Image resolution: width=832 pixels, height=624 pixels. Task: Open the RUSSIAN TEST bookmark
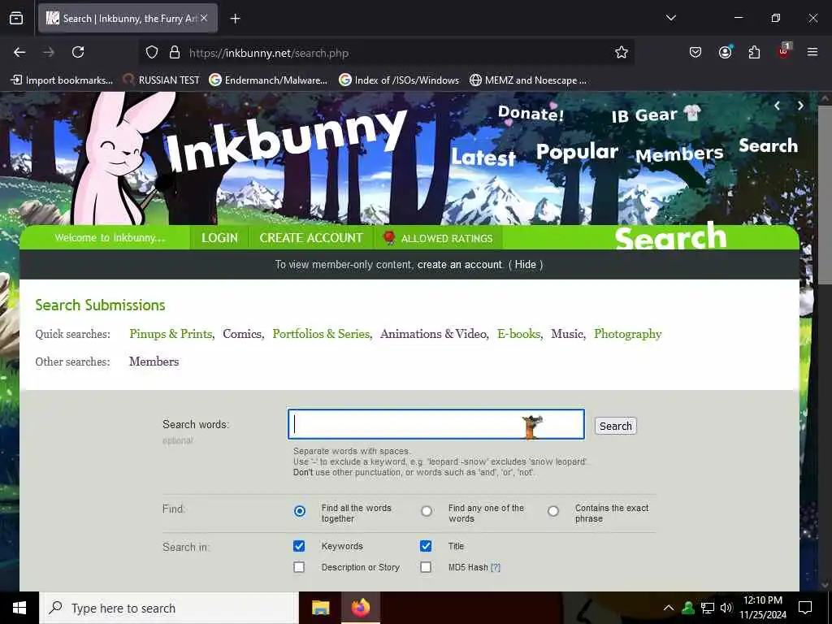(x=161, y=80)
